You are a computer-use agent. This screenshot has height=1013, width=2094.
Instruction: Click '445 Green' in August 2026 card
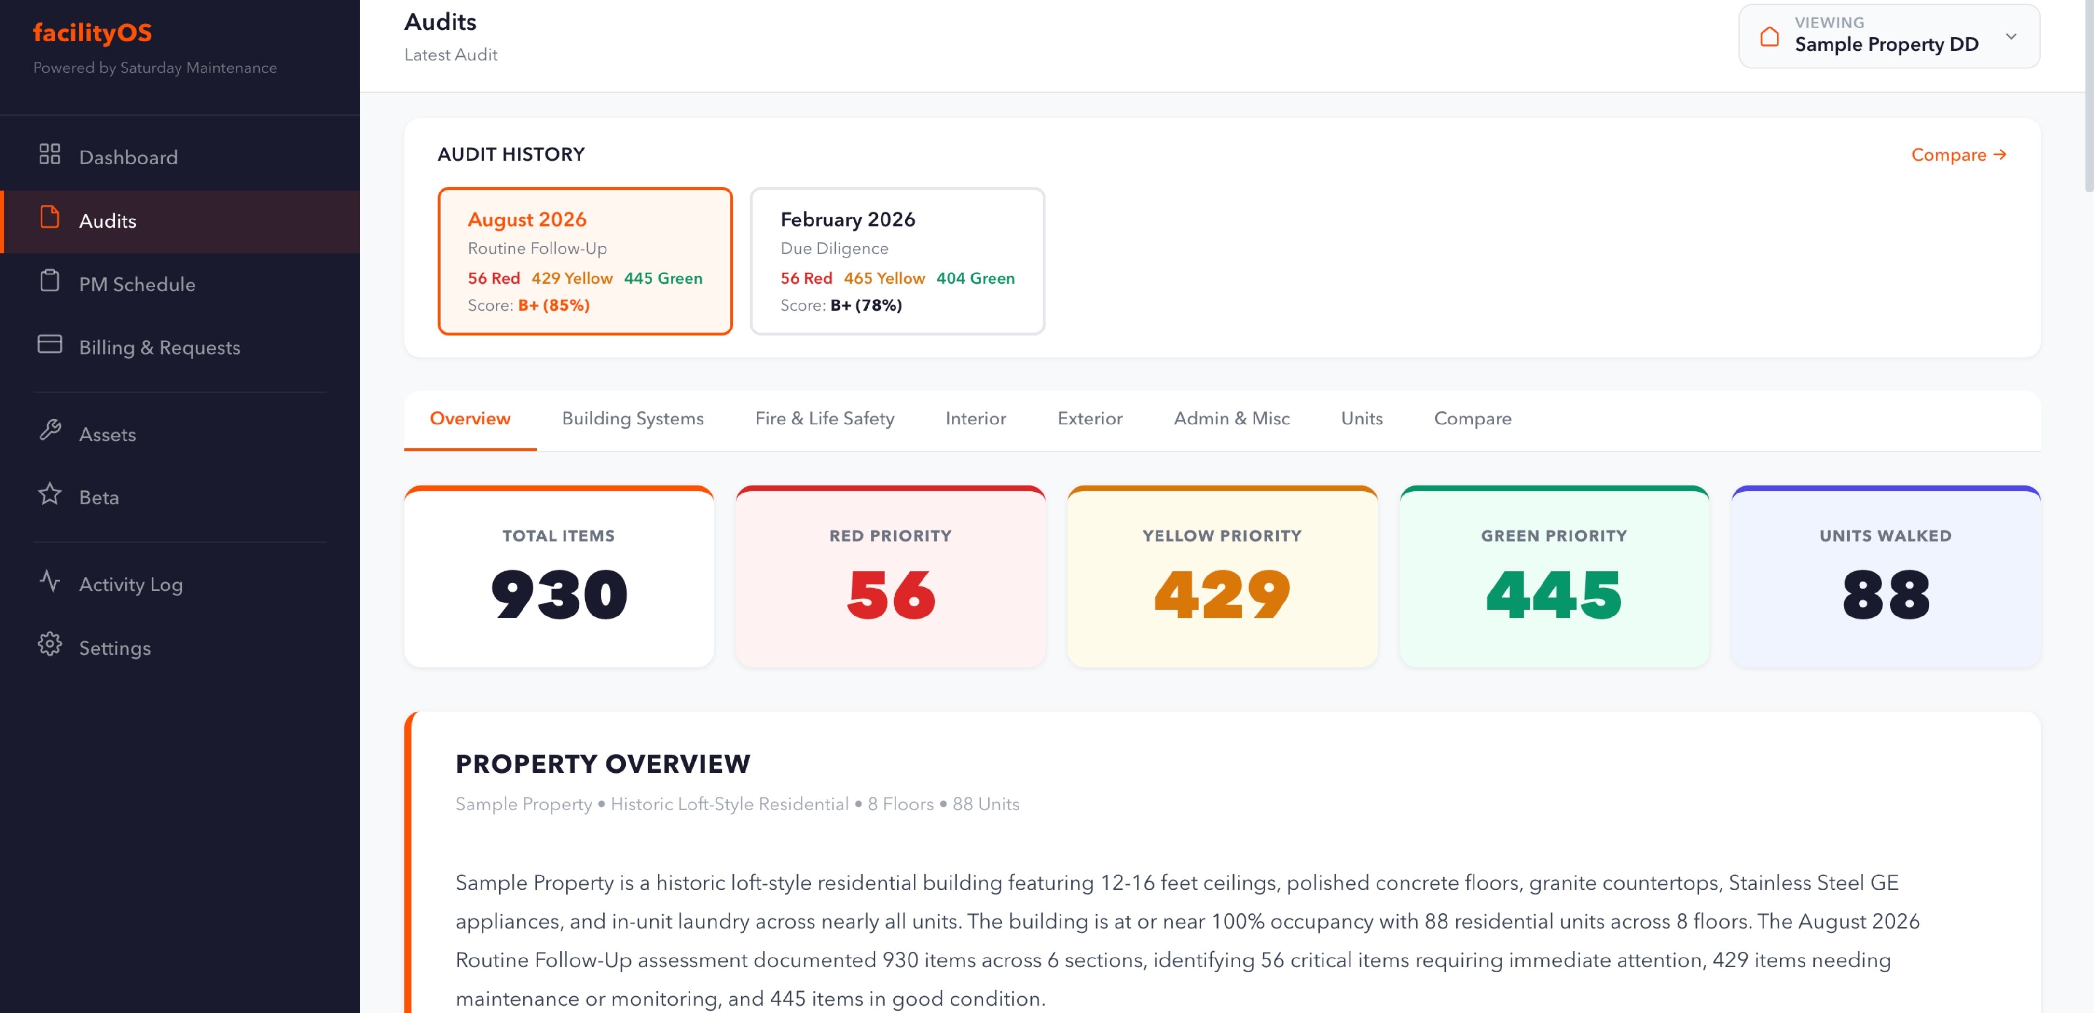663,278
